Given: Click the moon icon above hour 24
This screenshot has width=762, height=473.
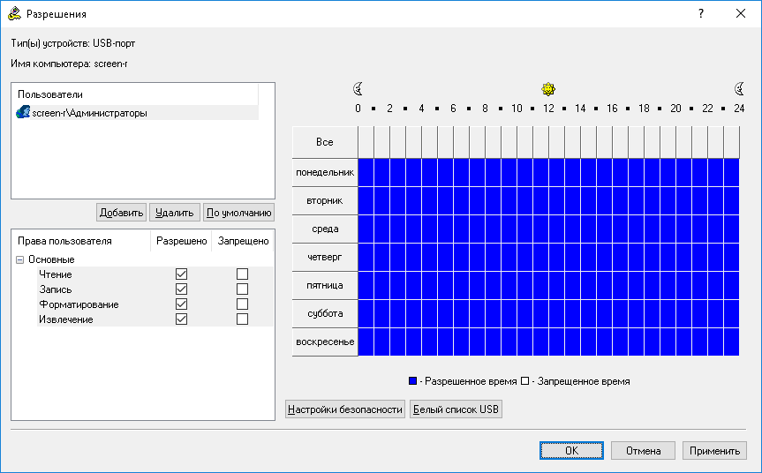Looking at the screenshot, I should [x=739, y=88].
